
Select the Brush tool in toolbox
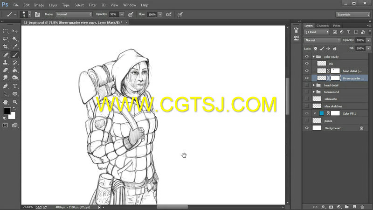pyautogui.click(x=15, y=55)
